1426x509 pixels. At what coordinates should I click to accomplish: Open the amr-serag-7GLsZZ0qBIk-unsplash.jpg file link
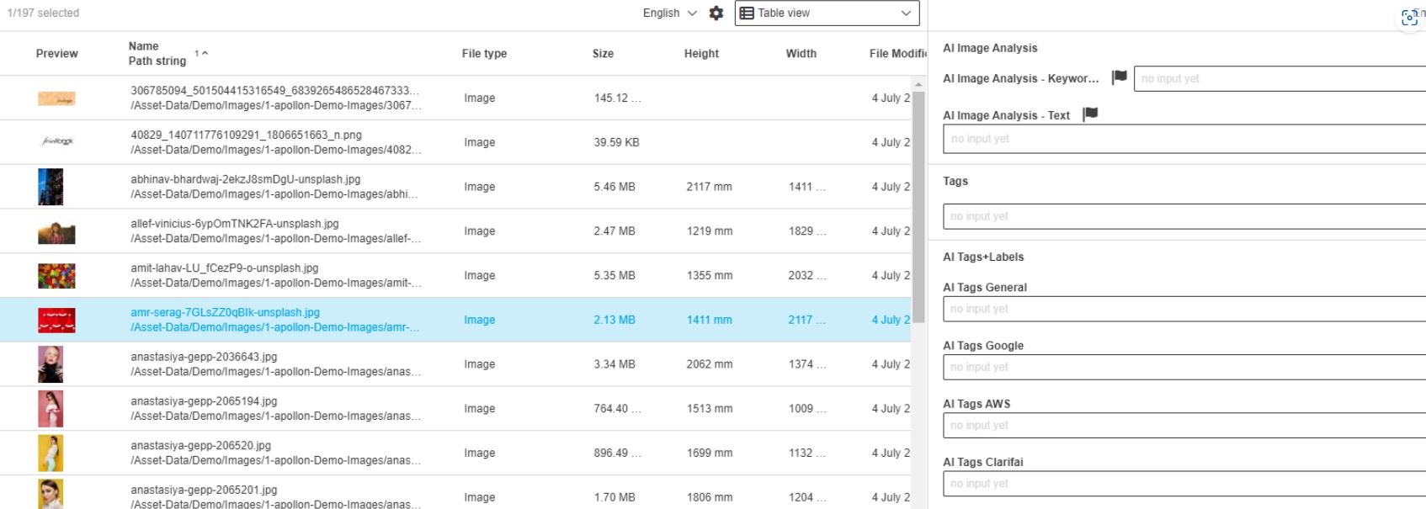pos(225,312)
